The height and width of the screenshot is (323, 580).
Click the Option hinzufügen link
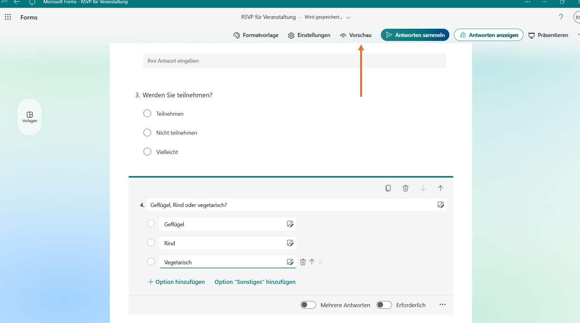point(176,282)
